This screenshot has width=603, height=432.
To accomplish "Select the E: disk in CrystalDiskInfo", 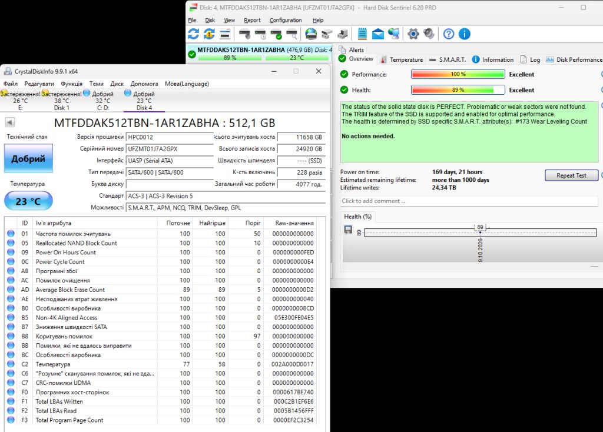I will pos(21,101).
